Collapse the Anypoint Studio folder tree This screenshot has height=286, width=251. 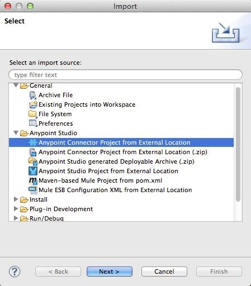[x=16, y=133]
